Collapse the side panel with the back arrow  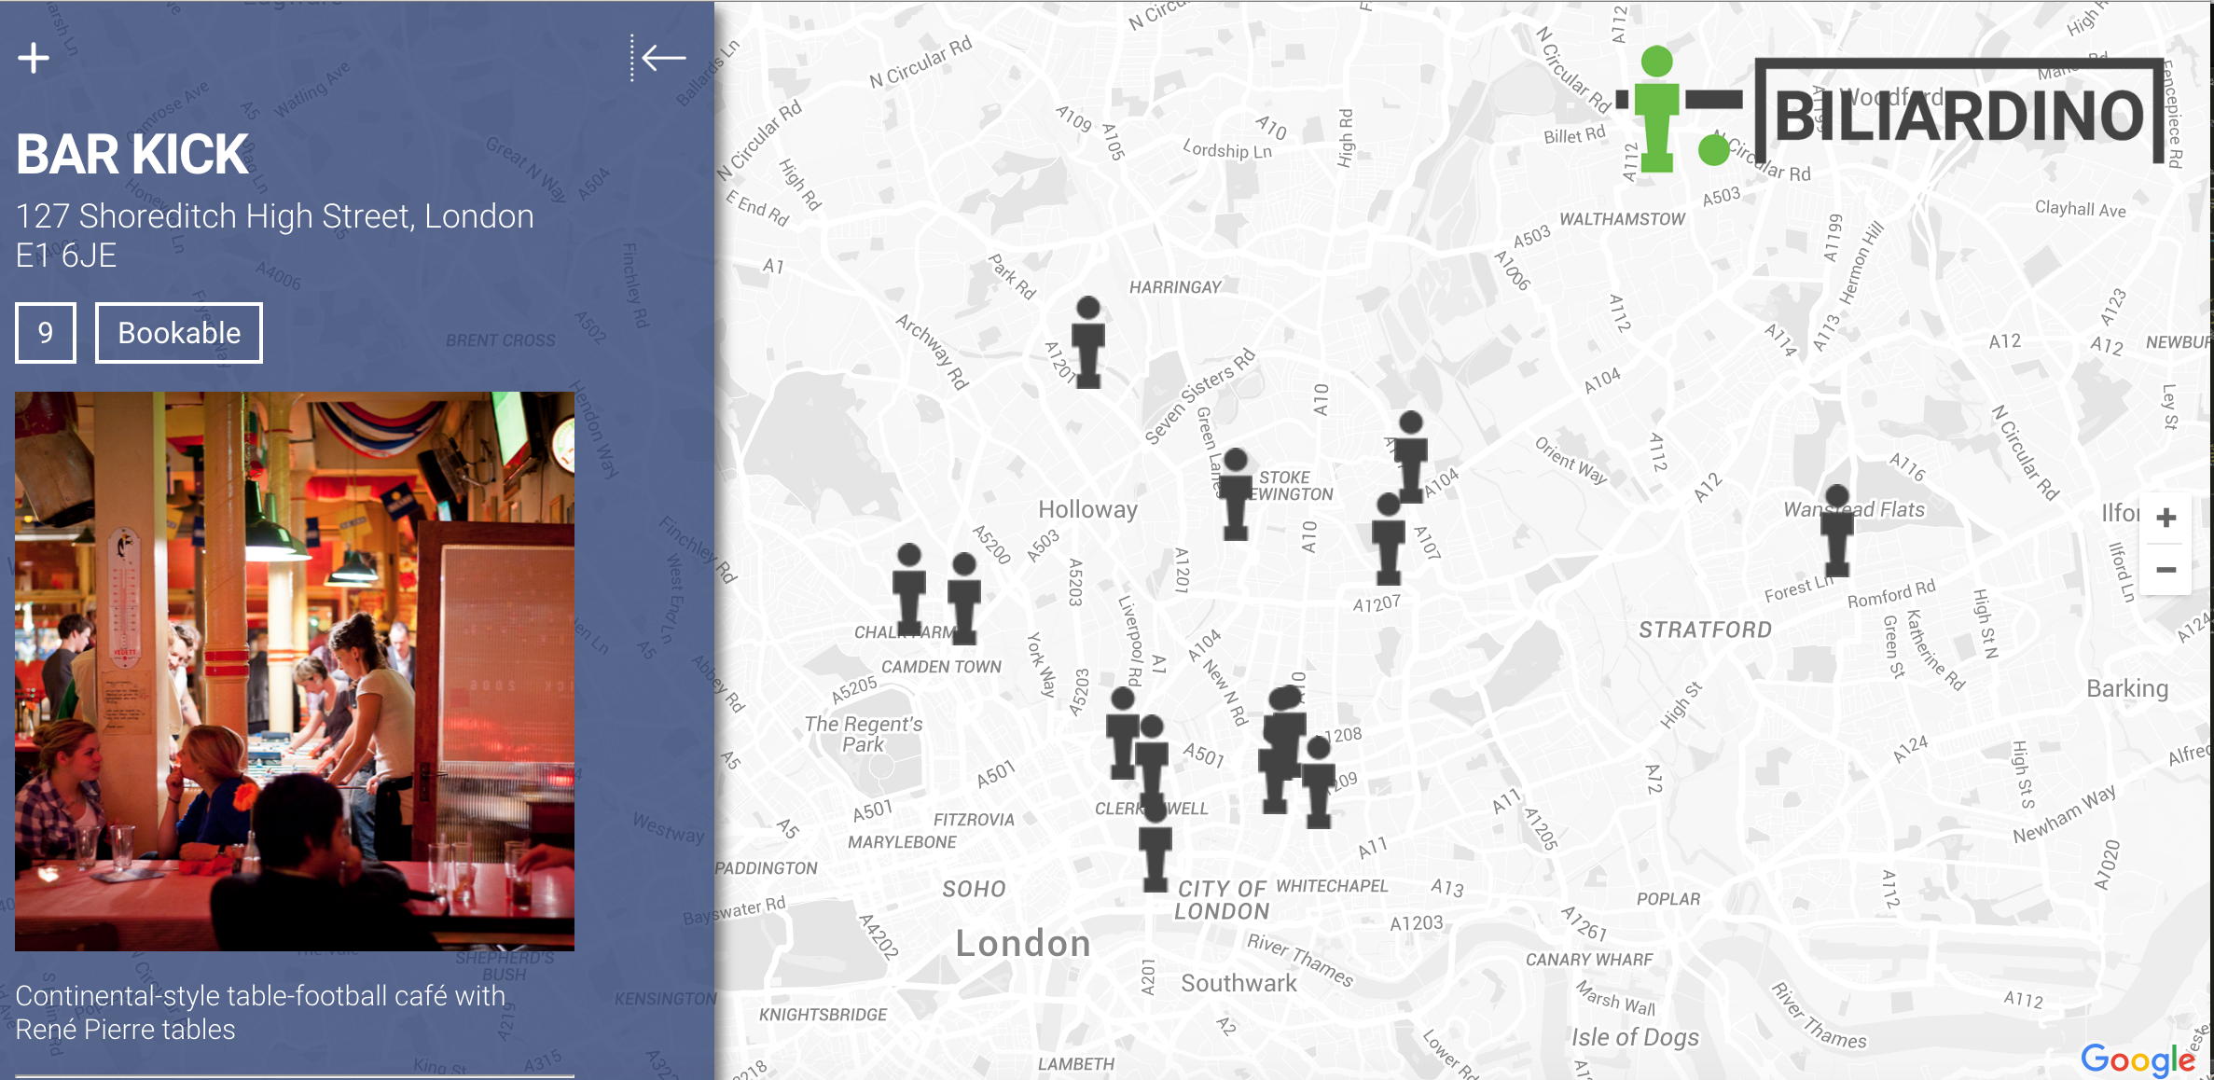coord(659,58)
